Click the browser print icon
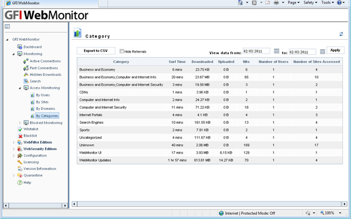 coord(276,3)
